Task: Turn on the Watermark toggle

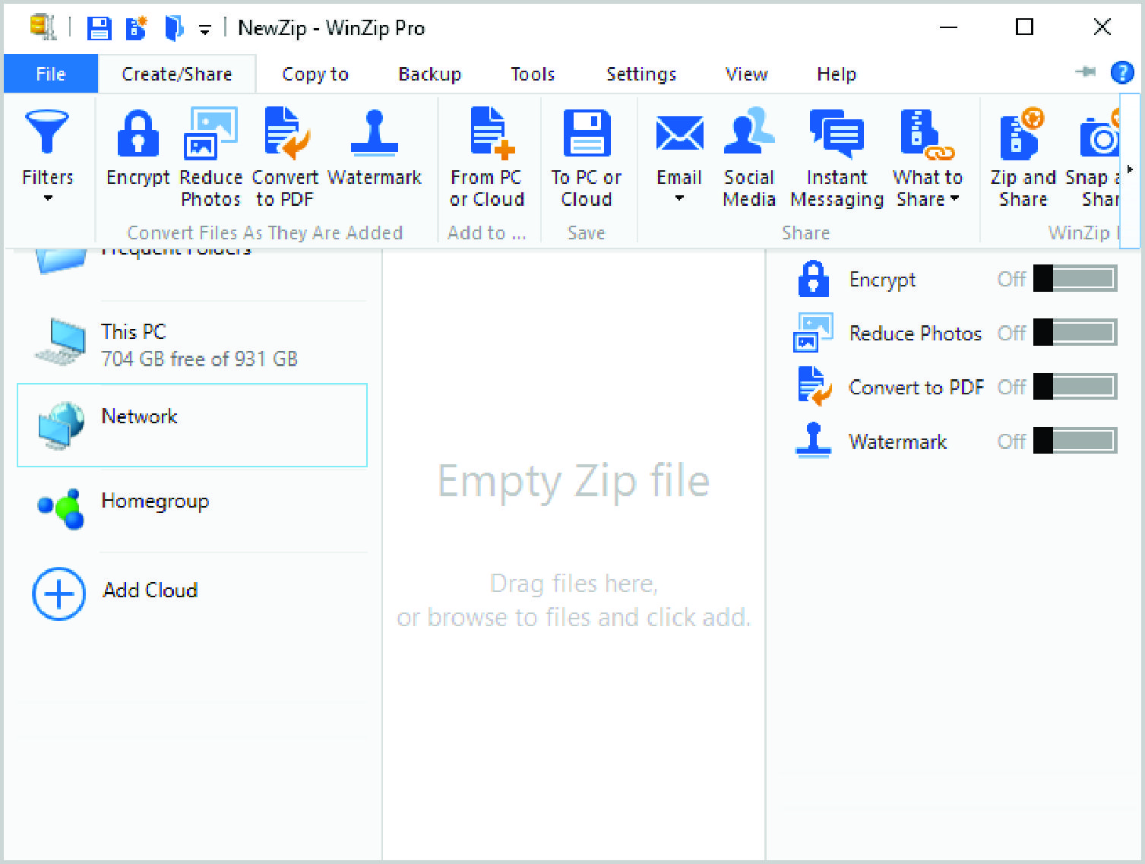Action: (x=1074, y=441)
